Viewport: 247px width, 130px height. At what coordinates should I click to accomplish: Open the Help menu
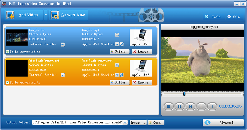click(233, 17)
